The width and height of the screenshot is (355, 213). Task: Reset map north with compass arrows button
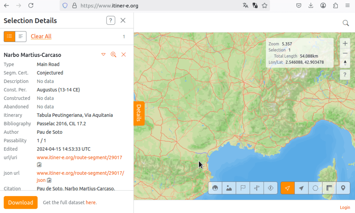pyautogui.click(x=345, y=63)
